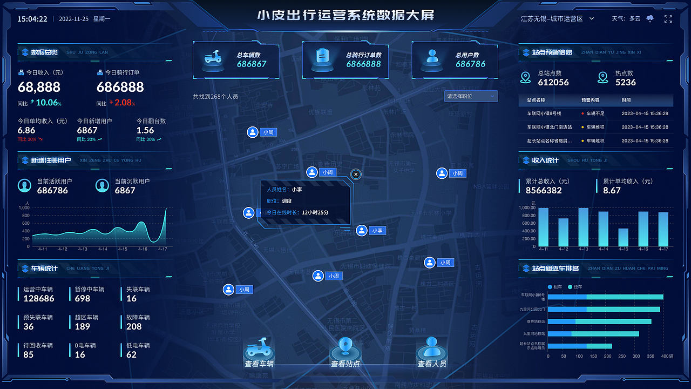Click the 热点数 location pin icon

tap(603, 78)
